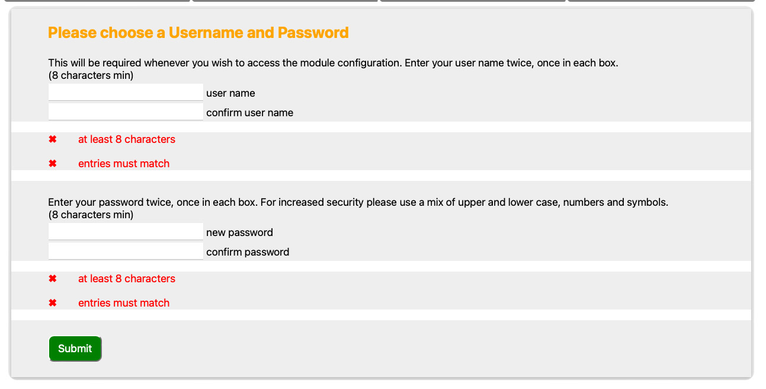Screen dimensions: 766x389
Task: Click the password section "(8 characters min)" note
Action: click(x=91, y=215)
